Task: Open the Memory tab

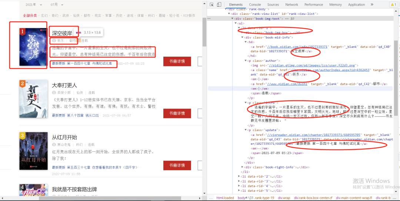Action: pyautogui.click(x=335, y=4)
